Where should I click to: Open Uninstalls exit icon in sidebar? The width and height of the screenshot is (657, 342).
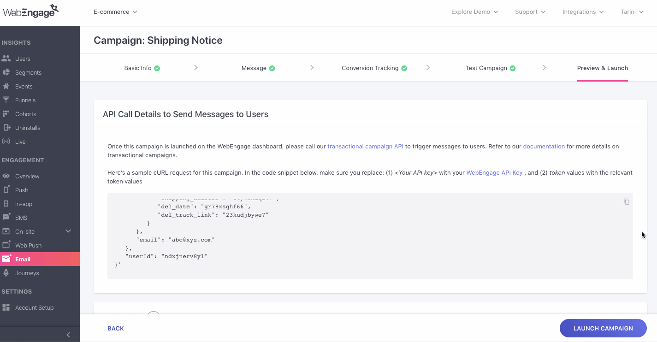[x=6, y=128]
